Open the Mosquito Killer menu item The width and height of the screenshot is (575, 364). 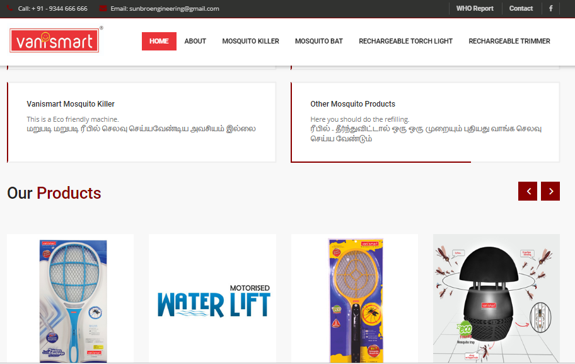250,41
